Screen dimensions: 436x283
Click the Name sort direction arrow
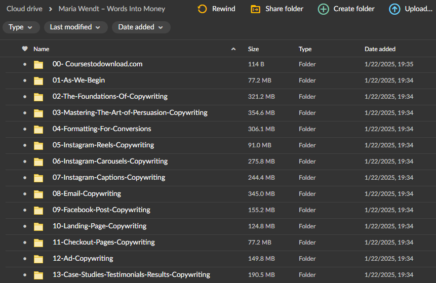coord(233,49)
